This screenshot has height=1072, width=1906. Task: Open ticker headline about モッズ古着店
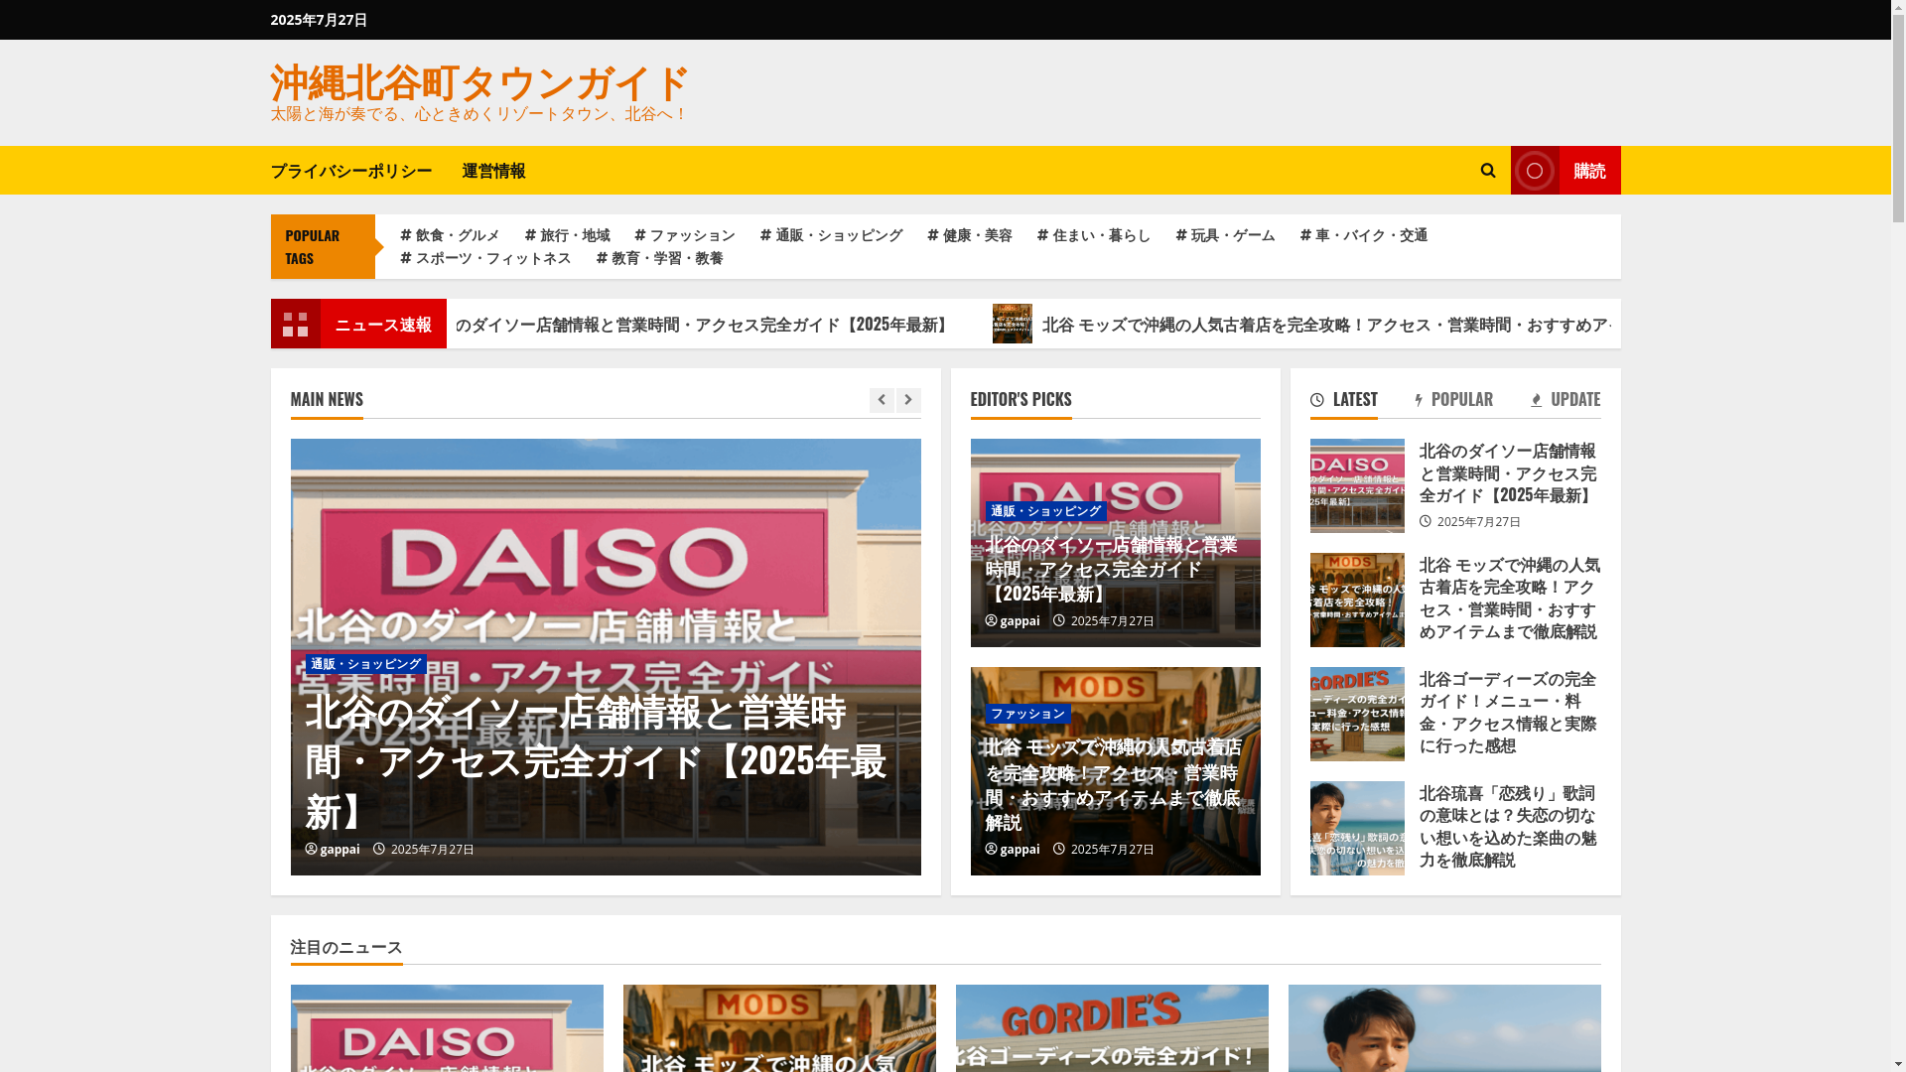coord(1326,325)
